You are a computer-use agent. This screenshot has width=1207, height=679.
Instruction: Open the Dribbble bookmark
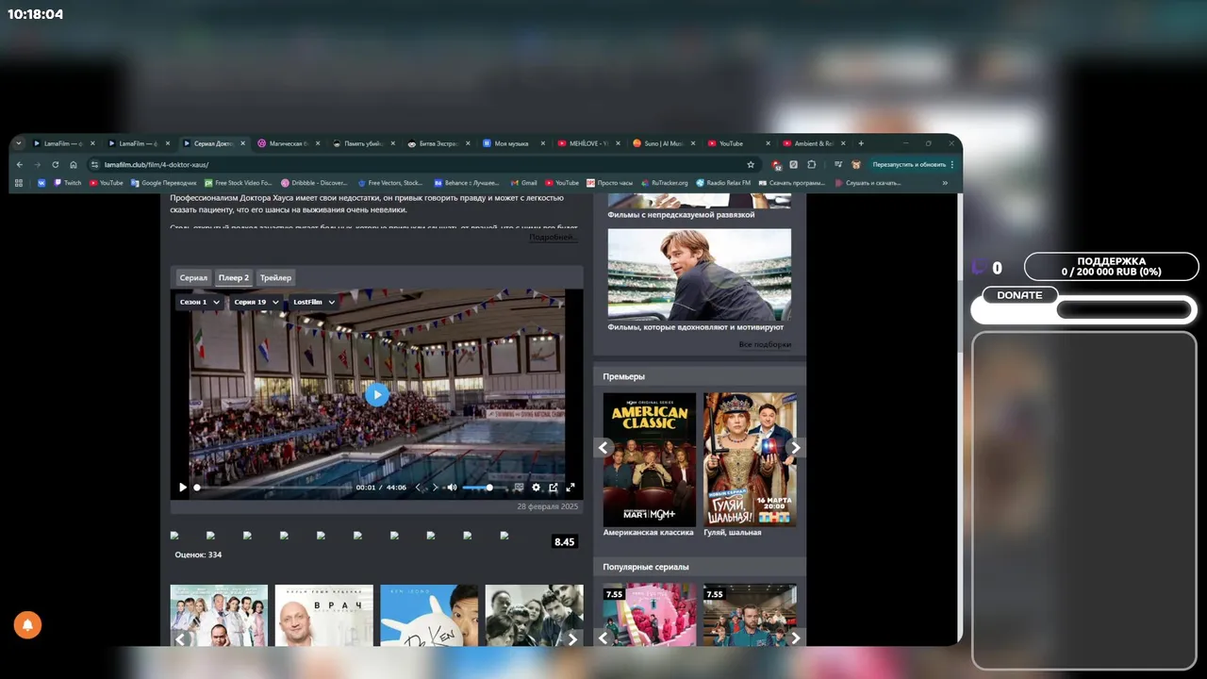(x=315, y=183)
